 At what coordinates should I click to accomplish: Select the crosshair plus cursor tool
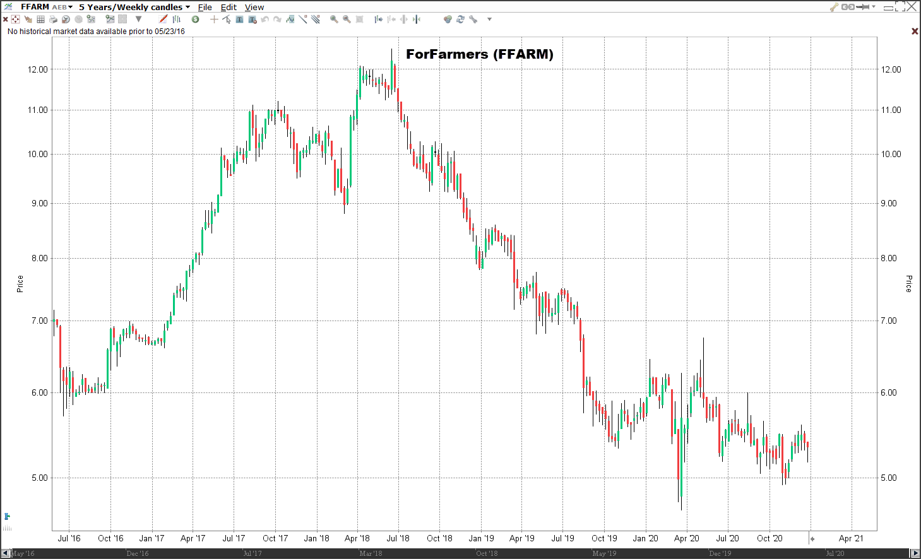[214, 20]
